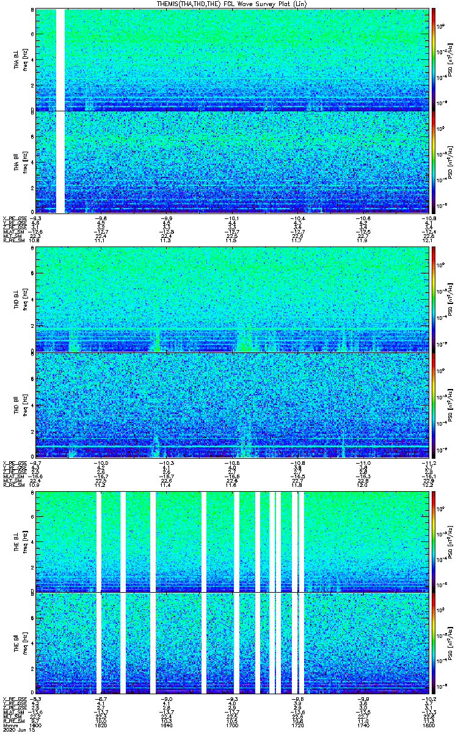Click the -10.1 X_RE_GSE value under THA panels
Viewport: 458px width, 734px height.
(232, 218)
